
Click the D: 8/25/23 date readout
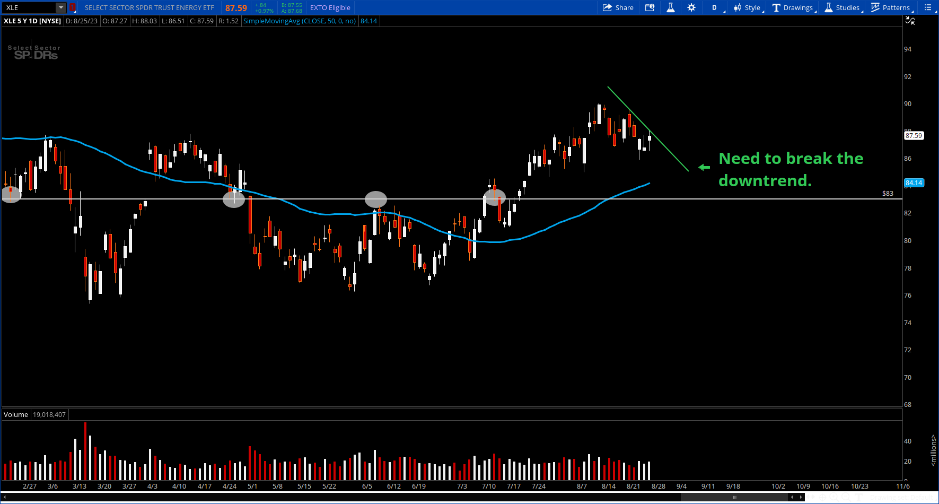click(82, 21)
